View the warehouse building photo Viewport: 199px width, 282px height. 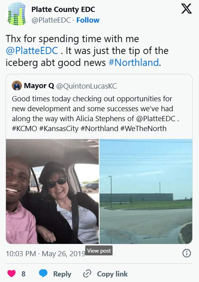[146, 191]
